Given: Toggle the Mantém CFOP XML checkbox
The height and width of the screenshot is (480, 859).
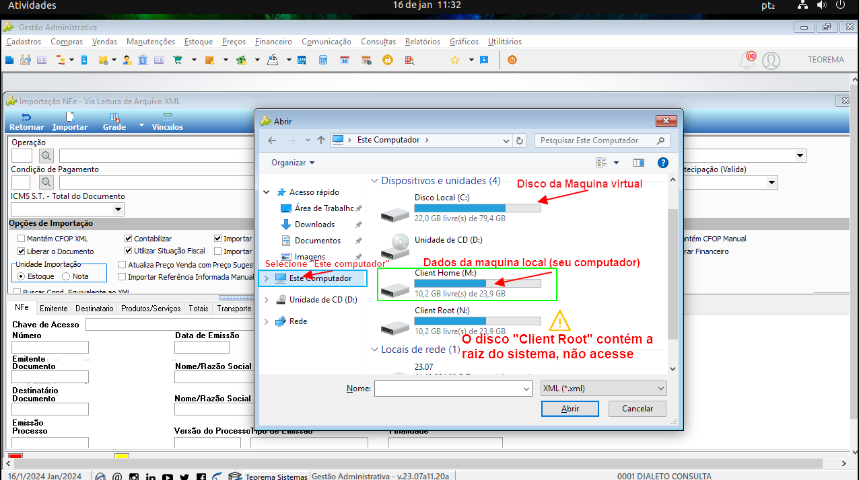Looking at the screenshot, I should [22, 239].
